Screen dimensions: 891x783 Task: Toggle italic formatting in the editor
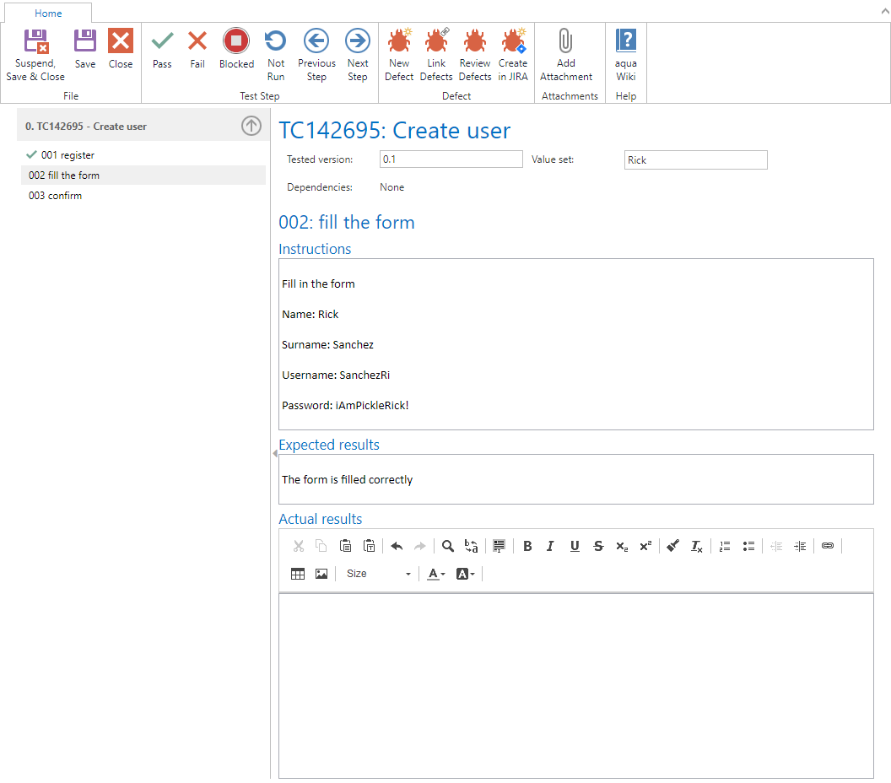pos(550,546)
